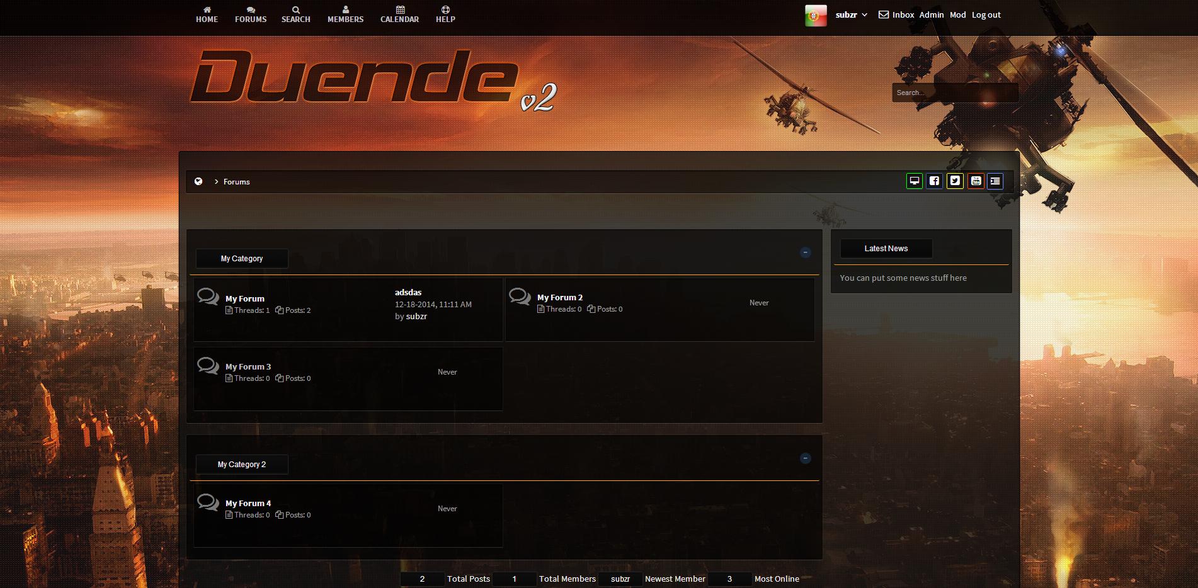Focus the Search... input field
1198x588 pixels.
coord(955,93)
